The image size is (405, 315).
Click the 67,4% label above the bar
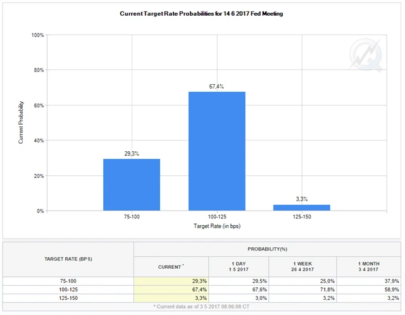(217, 86)
